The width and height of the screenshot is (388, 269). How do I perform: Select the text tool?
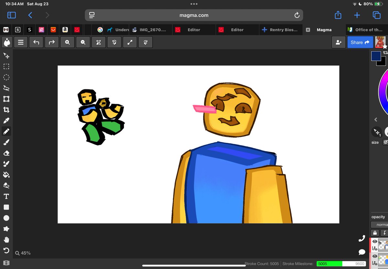pos(6,196)
